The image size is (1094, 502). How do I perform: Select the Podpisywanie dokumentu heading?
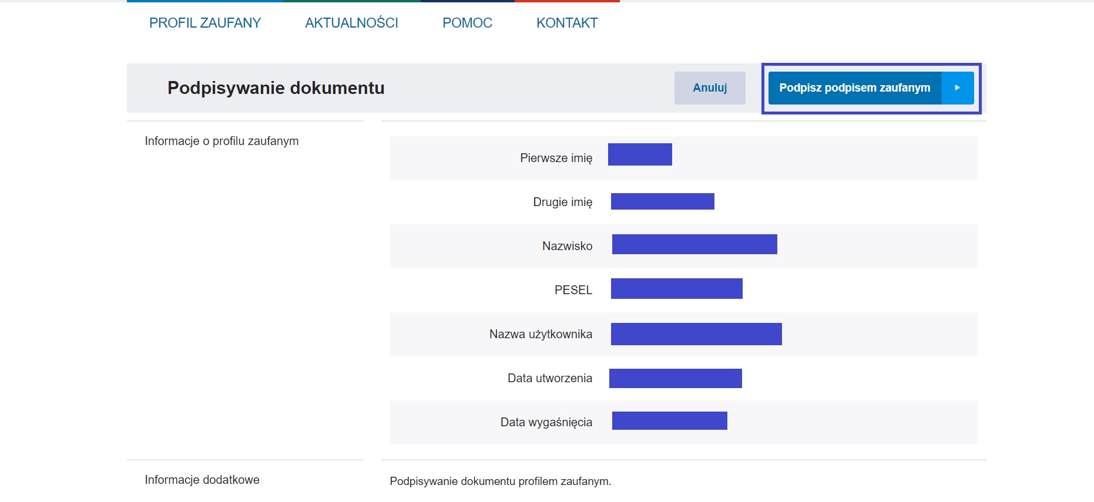tap(276, 88)
